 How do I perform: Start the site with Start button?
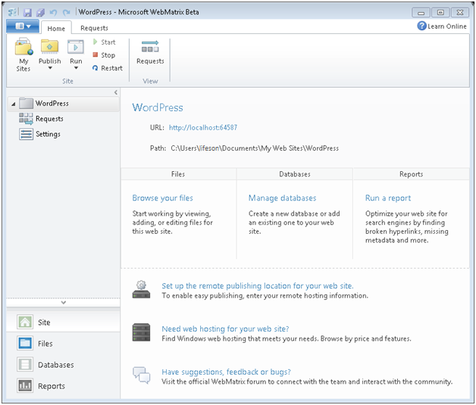tap(104, 42)
